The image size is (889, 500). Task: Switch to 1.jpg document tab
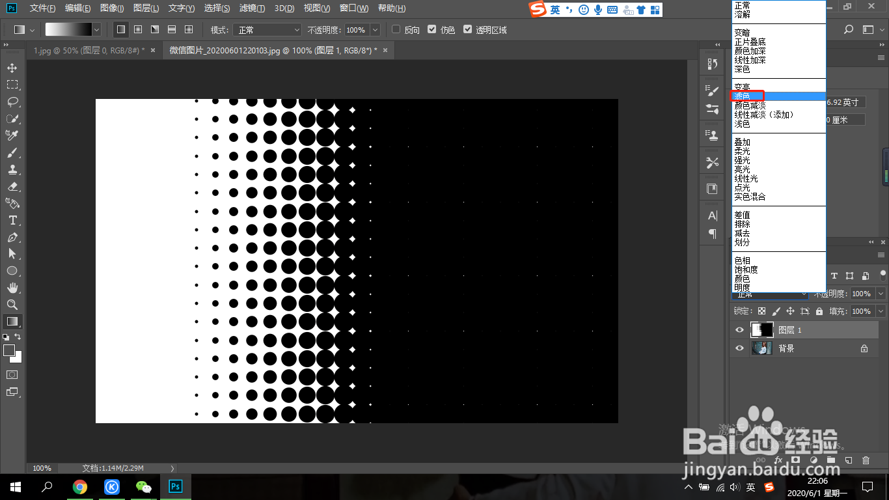(89, 50)
